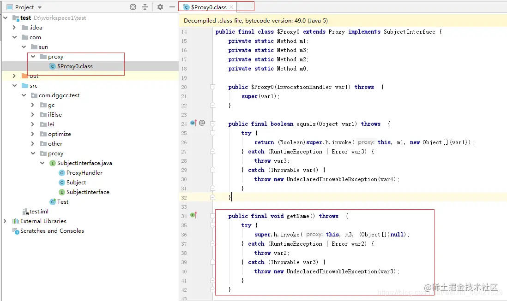507x301 pixels.
Task: Expand the other package
Action: pos(33,143)
